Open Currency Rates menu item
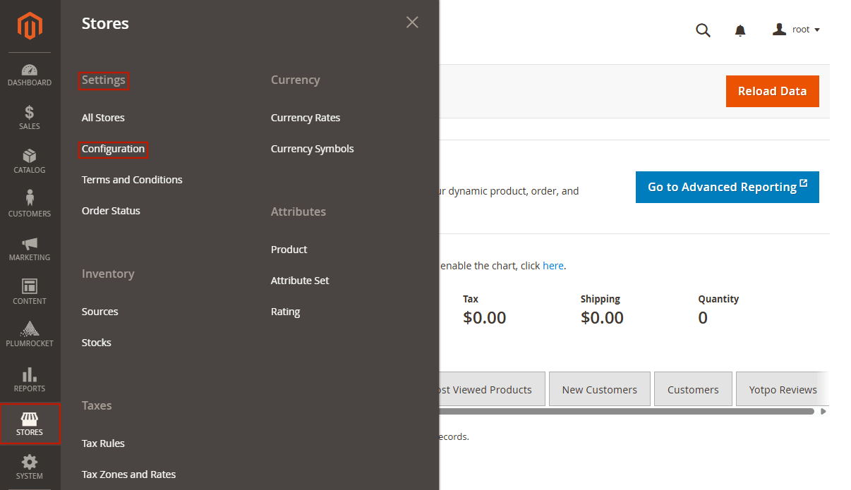851x490 pixels. click(x=306, y=118)
